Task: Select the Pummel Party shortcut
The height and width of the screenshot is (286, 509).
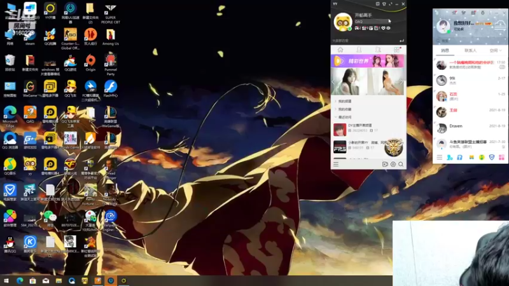Action: (110, 65)
